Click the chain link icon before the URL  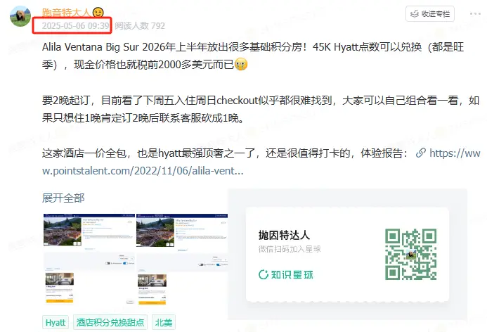(x=420, y=153)
